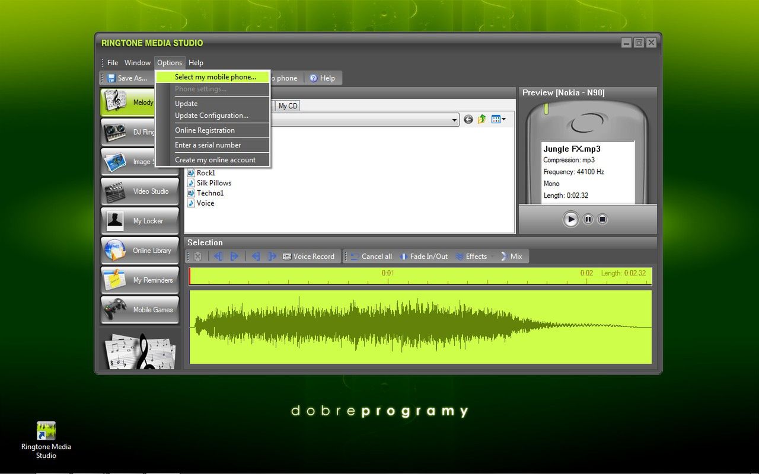The height and width of the screenshot is (474, 759).
Task: Click the Help toolbar question-mark icon
Action: [x=314, y=78]
